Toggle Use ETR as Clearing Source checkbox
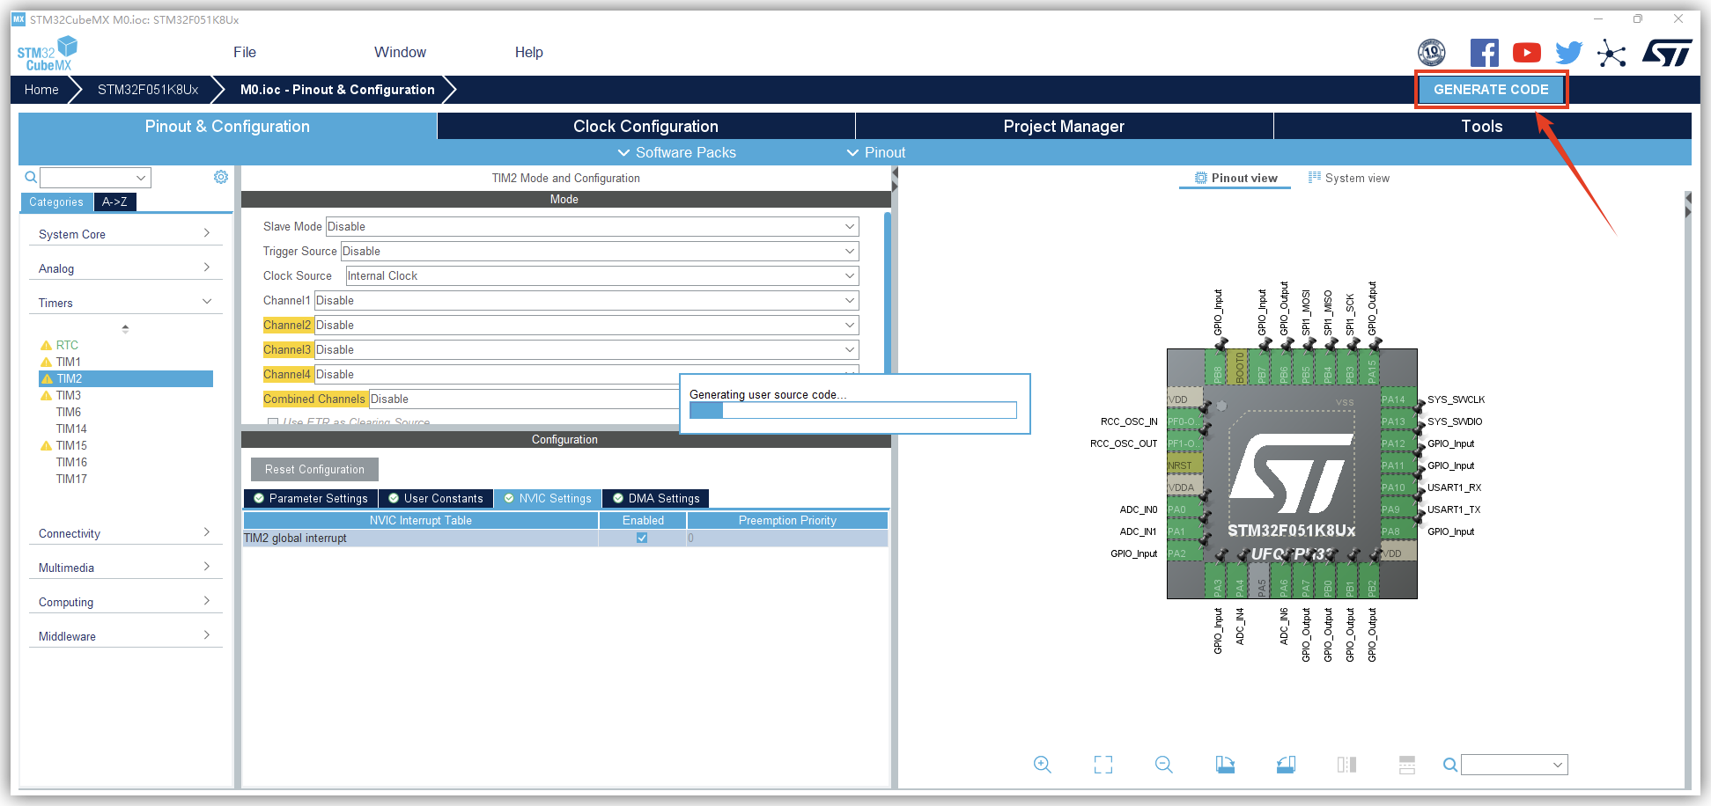Viewport: 1711px width, 806px height. pos(273,423)
